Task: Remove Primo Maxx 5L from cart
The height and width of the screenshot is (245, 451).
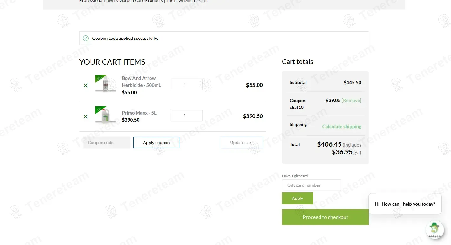Action: pos(85,116)
